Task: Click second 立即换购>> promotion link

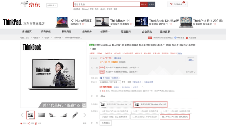Action: [x=134, y=72]
